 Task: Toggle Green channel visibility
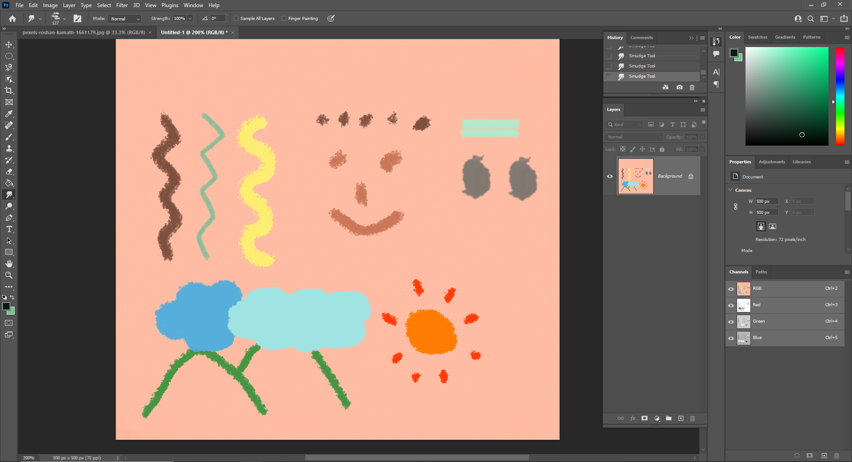731,322
